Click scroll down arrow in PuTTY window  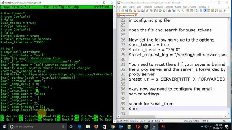(x=115, y=122)
